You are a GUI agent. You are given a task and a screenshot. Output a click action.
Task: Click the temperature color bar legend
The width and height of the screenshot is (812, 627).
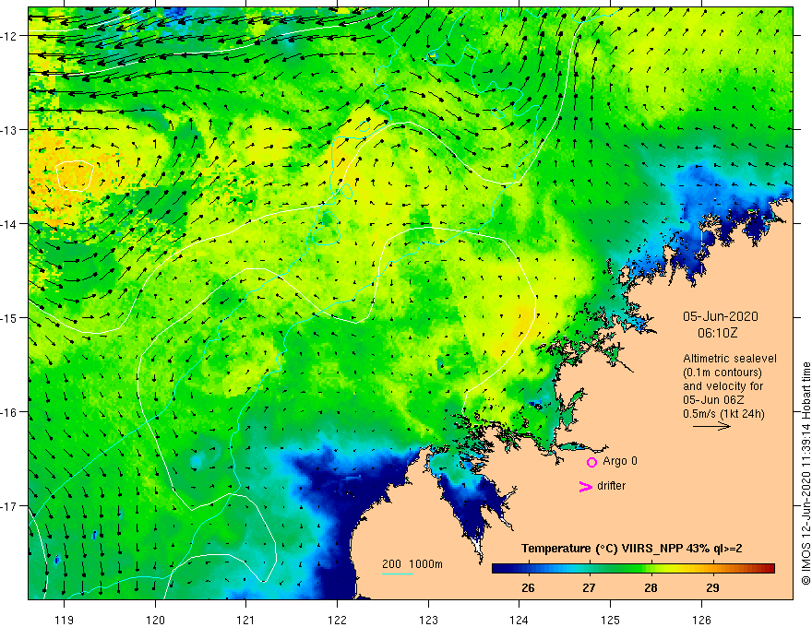coord(633,569)
